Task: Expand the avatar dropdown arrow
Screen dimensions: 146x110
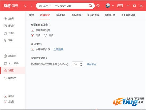Action: (113, 6)
